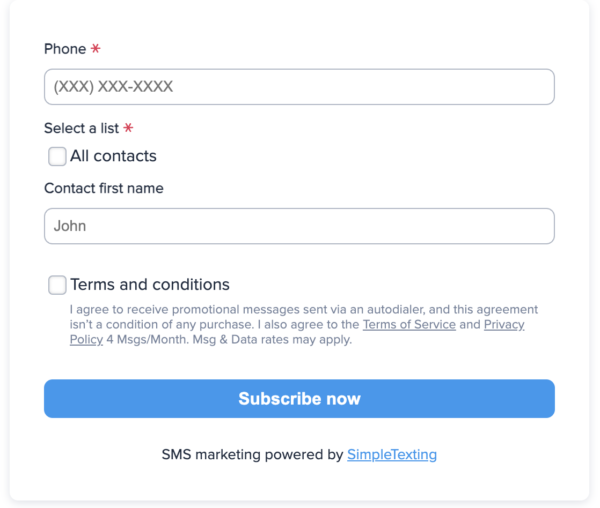600x508 pixels.
Task: Click the Subscribe now button
Action: (x=299, y=399)
